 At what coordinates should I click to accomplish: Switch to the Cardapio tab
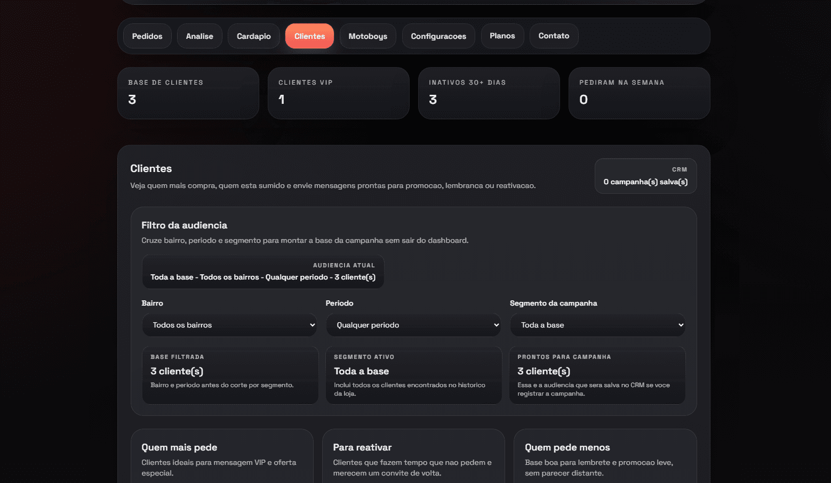point(253,36)
